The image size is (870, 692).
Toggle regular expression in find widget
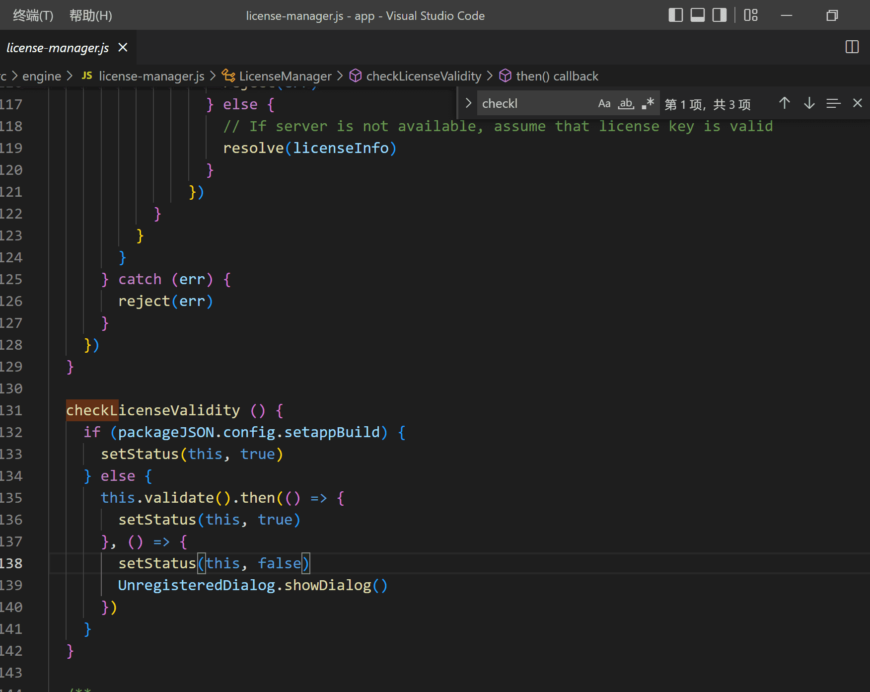(648, 103)
